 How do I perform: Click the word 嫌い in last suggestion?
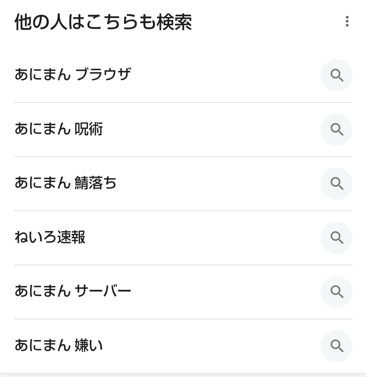[x=88, y=346]
